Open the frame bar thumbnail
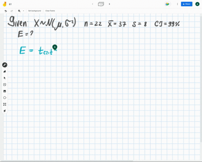The height and width of the screenshot is (162, 202). 101,4
